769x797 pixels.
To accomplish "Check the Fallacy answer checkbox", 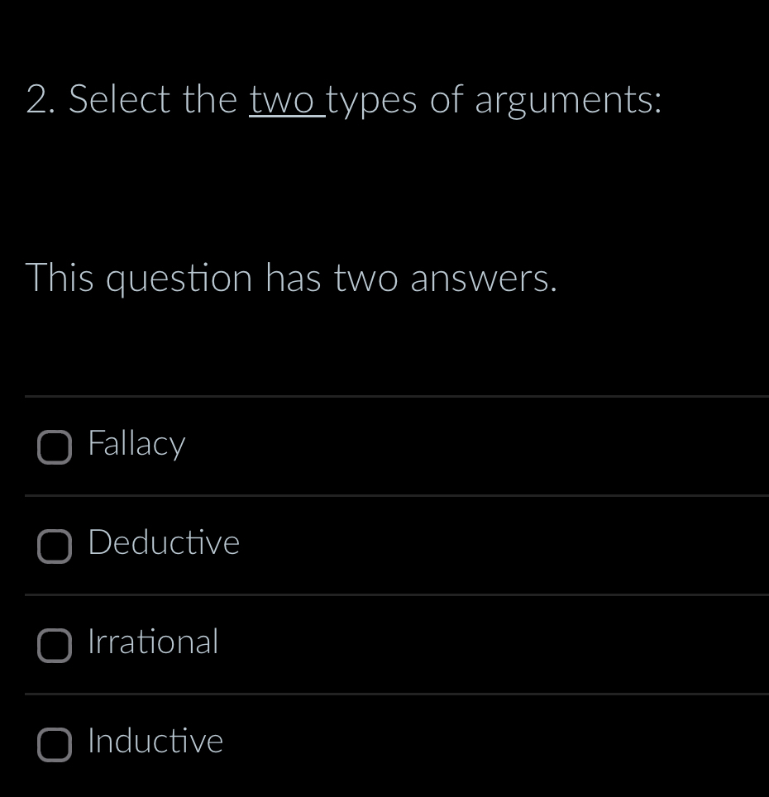I will (55, 448).
